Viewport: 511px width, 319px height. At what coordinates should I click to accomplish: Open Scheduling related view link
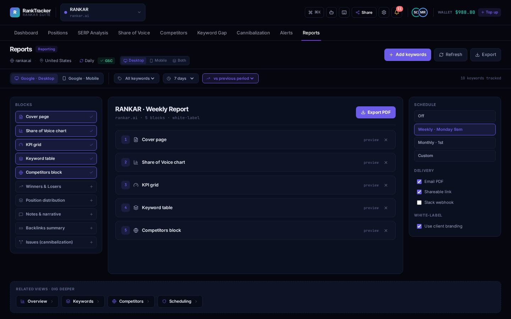coord(180,301)
